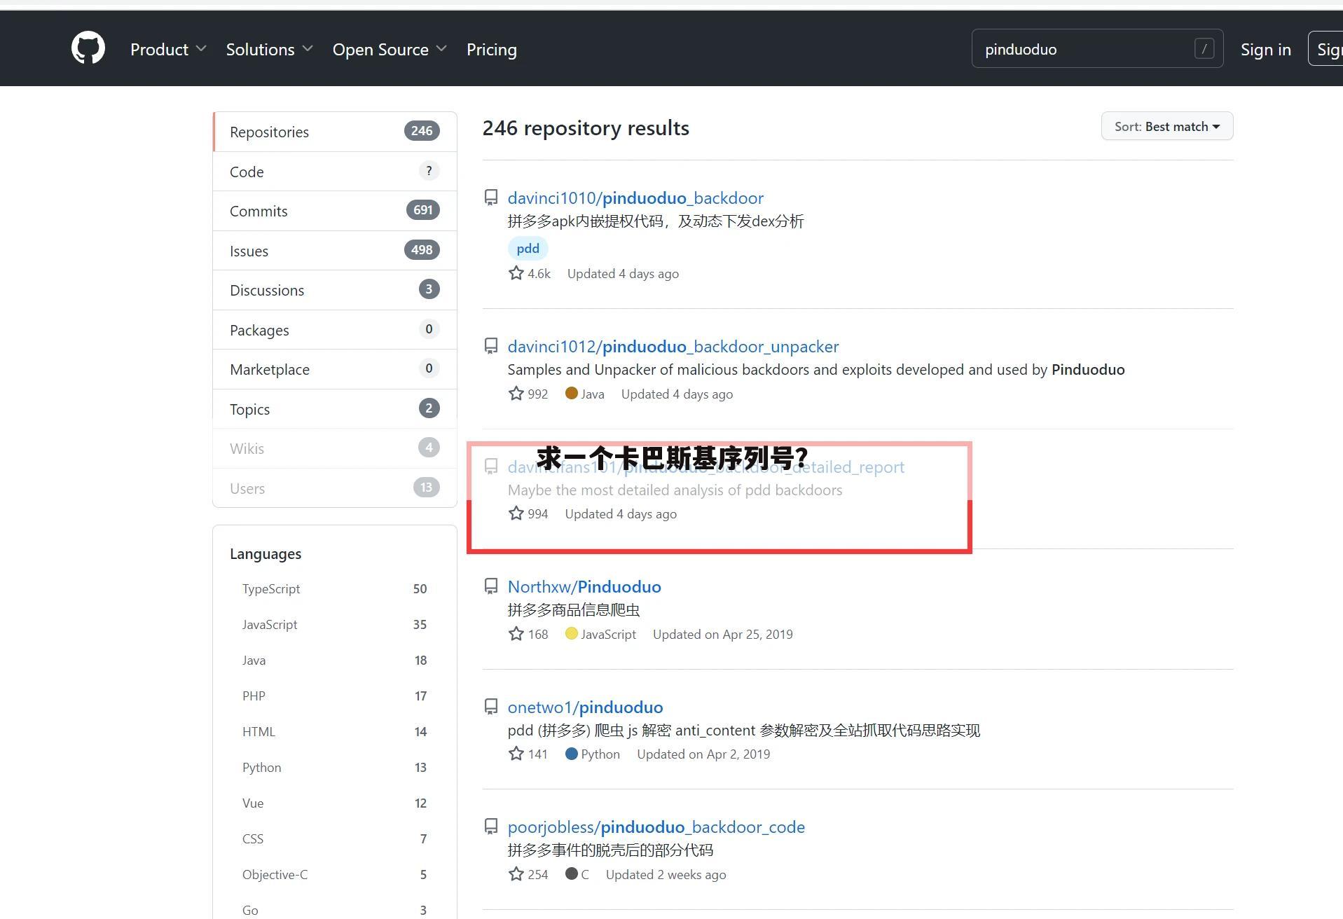Viewport: 1343px width, 919px height.
Task: Filter results by Go language
Action: coord(335,910)
